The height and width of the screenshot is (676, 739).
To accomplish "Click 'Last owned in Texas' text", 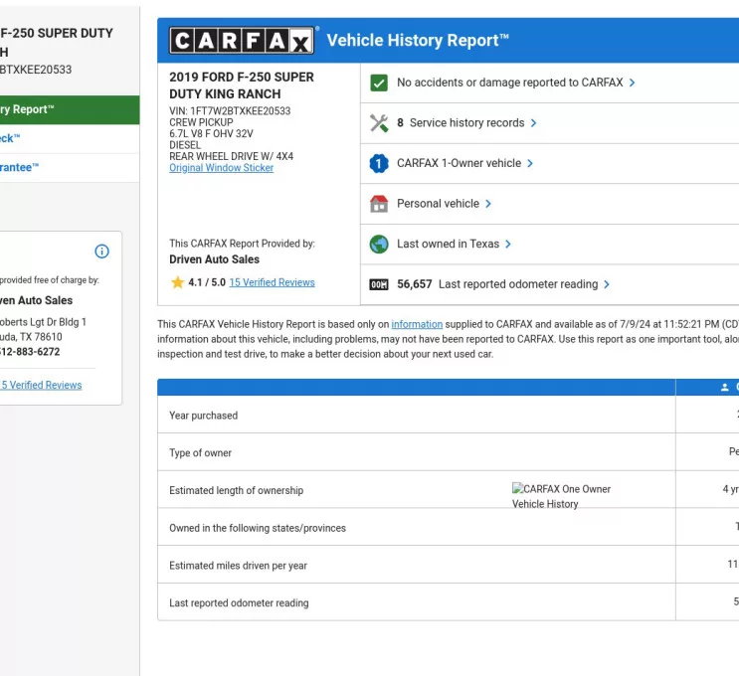I will (448, 244).
